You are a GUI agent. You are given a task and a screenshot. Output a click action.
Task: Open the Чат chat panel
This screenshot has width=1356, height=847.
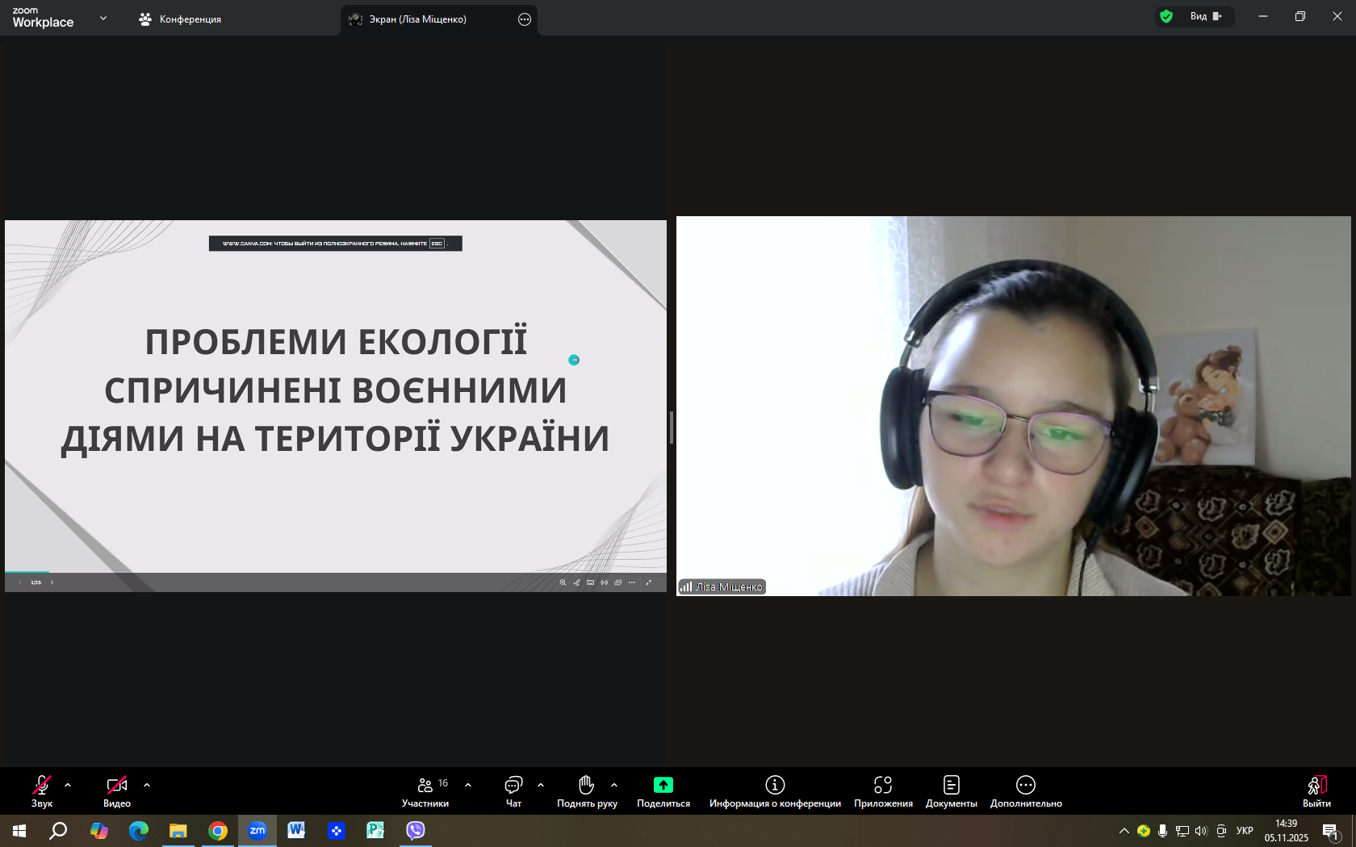point(513,791)
